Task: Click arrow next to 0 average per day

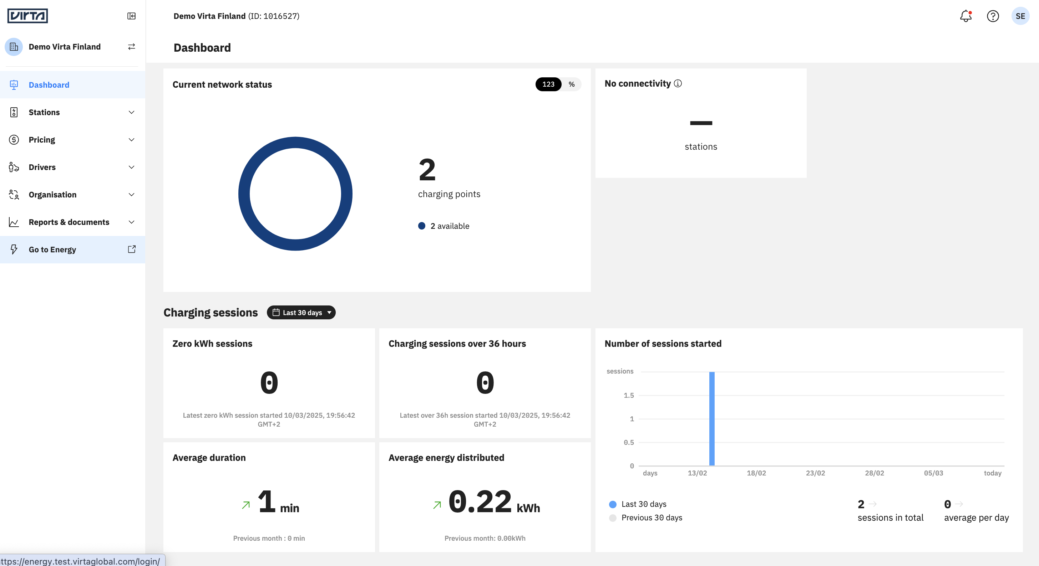Action: tap(959, 504)
